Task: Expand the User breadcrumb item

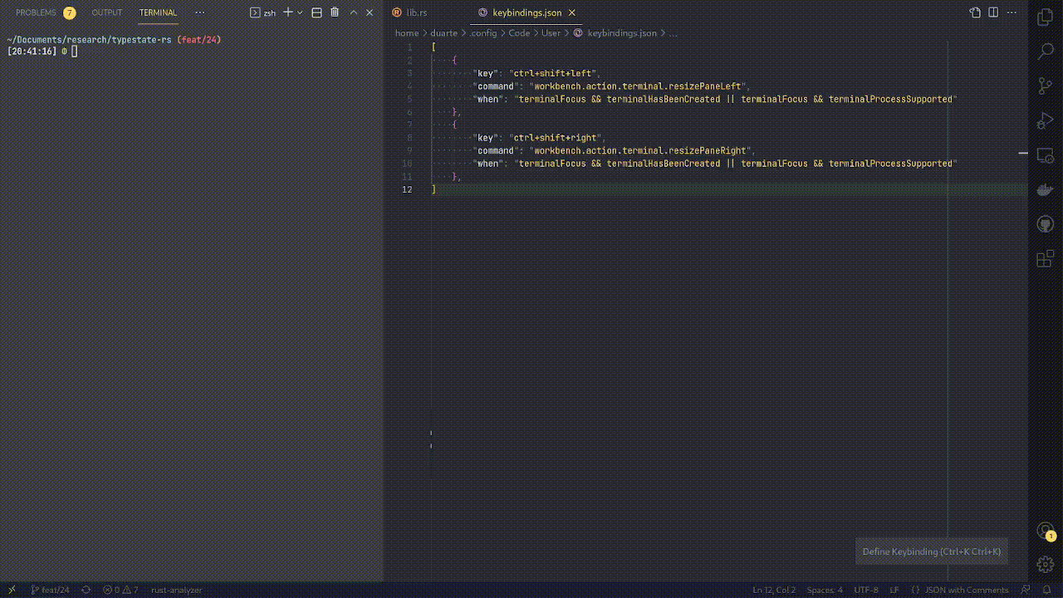Action: pyautogui.click(x=551, y=32)
